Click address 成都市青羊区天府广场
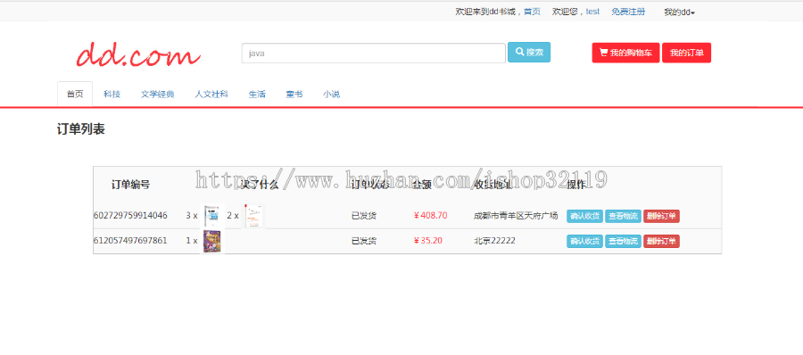803x355 pixels. 516,216
